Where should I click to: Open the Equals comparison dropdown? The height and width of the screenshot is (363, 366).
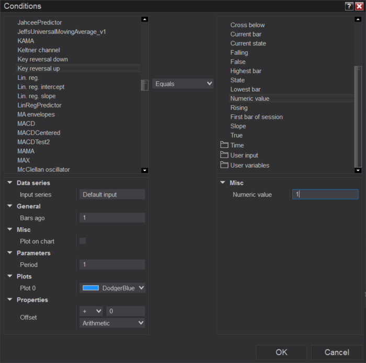(183, 84)
